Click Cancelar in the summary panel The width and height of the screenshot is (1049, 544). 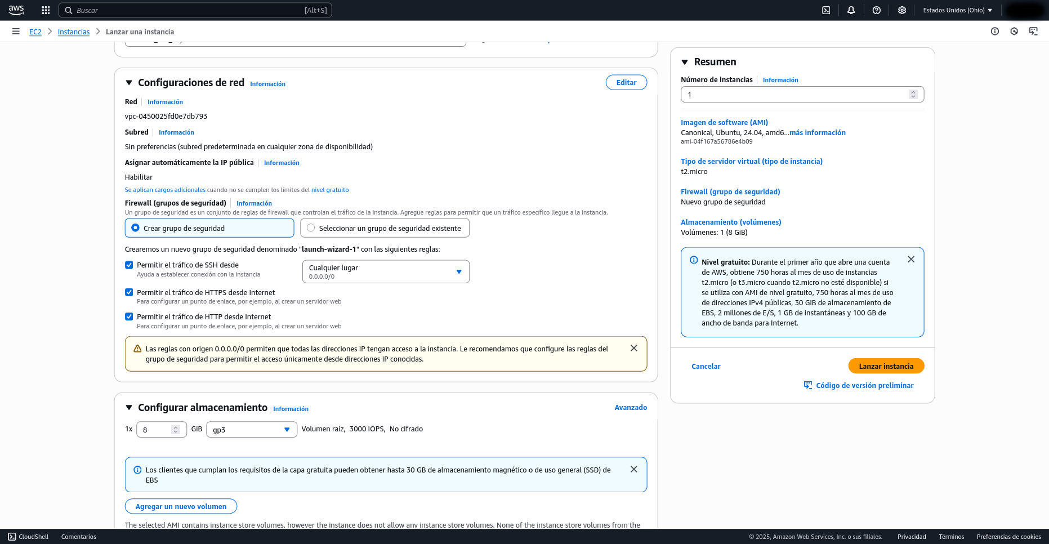(x=706, y=366)
